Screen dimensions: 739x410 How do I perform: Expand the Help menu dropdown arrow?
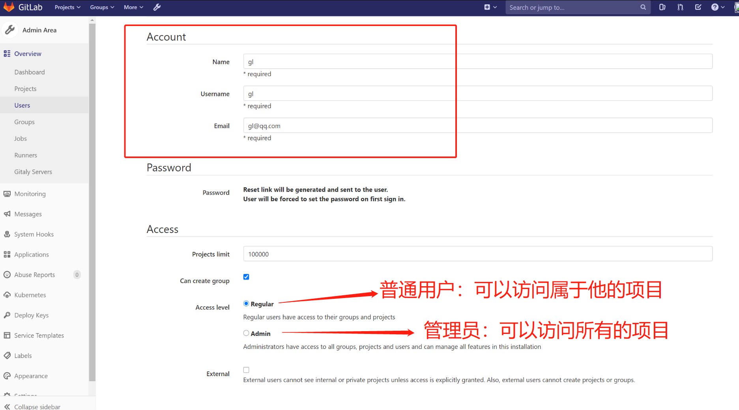(723, 7)
